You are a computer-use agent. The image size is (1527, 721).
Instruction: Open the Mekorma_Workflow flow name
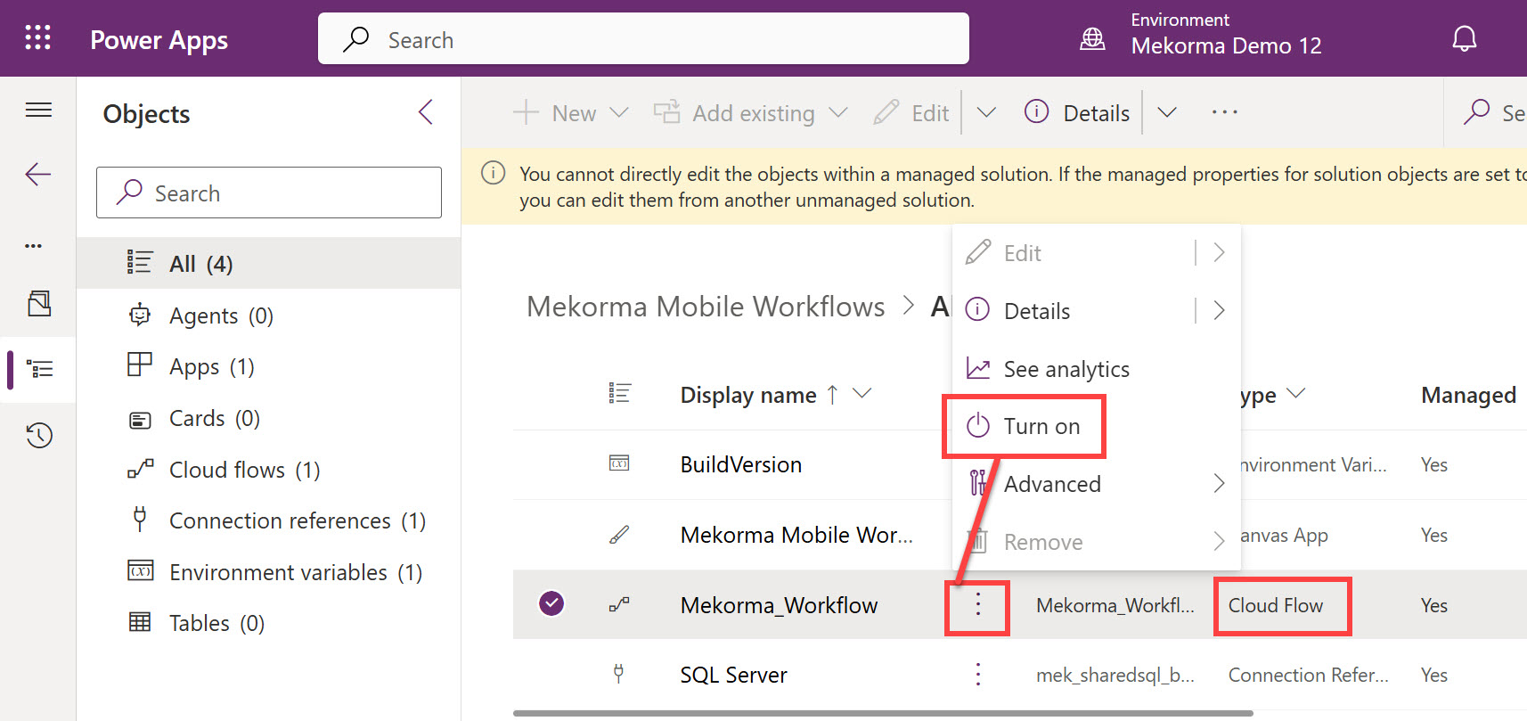779,605
